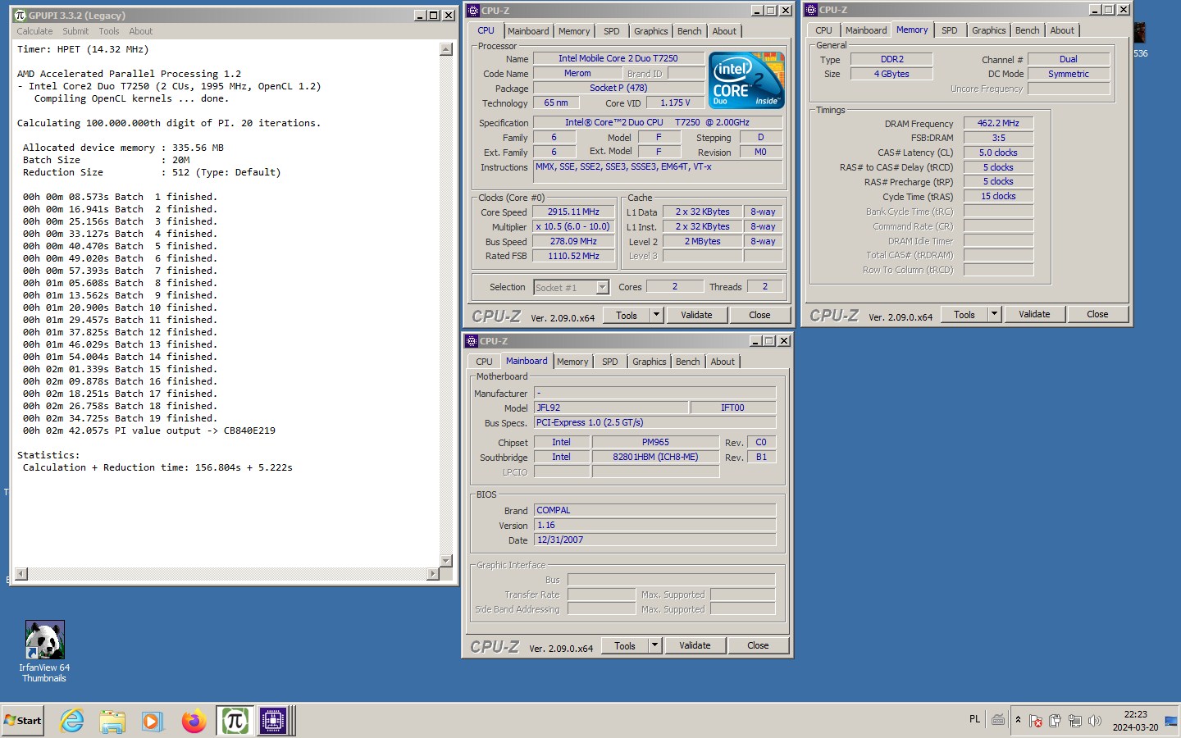Select SPD tab in top-middle CPU-Z window
Screen dimensions: 1181x738
tap(612, 31)
